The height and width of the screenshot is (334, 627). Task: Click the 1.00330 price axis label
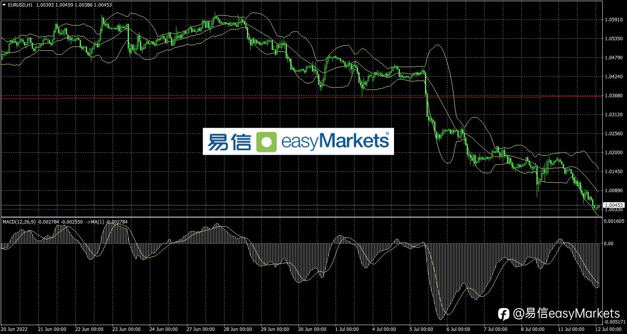[614, 210]
